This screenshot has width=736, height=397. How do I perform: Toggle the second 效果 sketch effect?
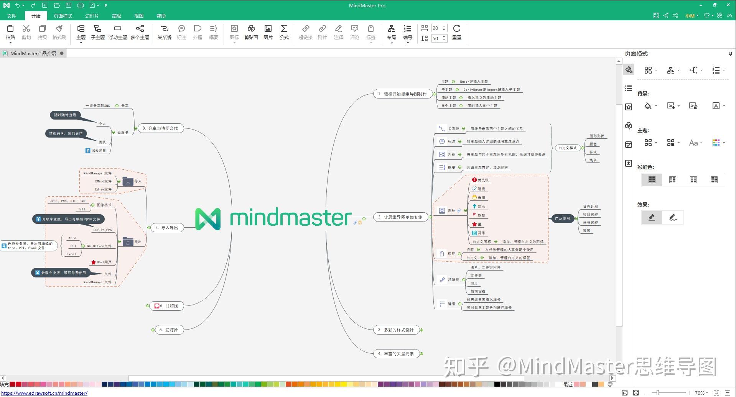click(x=673, y=217)
